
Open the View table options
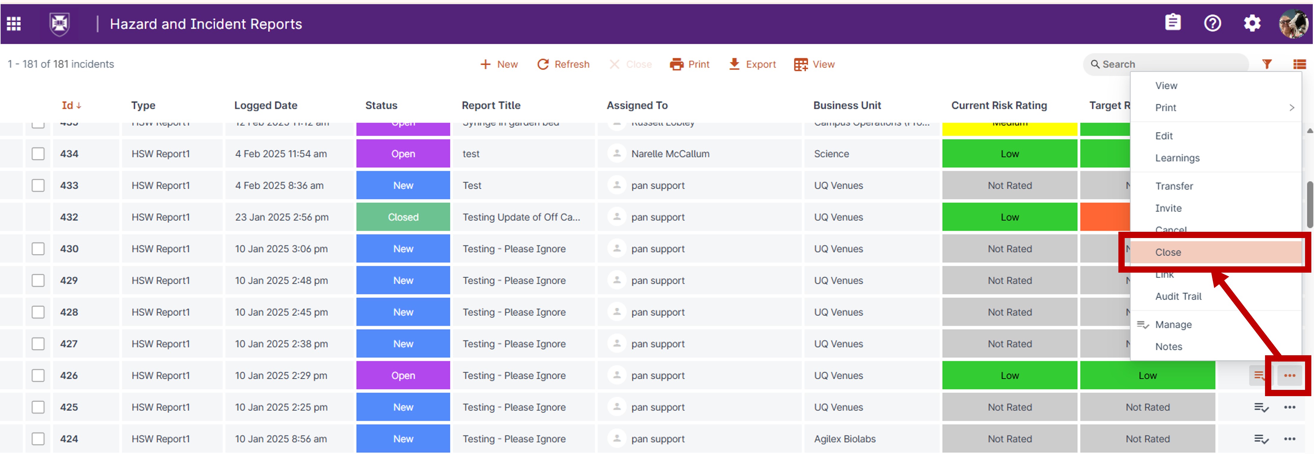coord(815,64)
